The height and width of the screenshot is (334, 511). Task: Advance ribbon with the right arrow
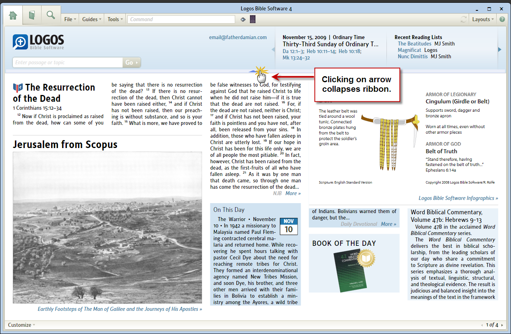tap(499, 49)
